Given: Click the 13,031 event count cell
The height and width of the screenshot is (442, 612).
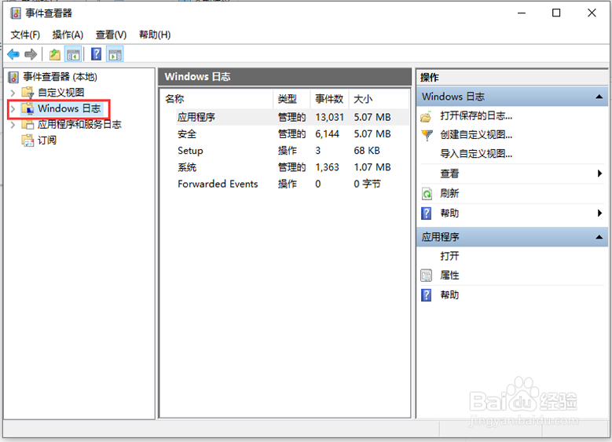Looking at the screenshot, I should tap(329, 118).
